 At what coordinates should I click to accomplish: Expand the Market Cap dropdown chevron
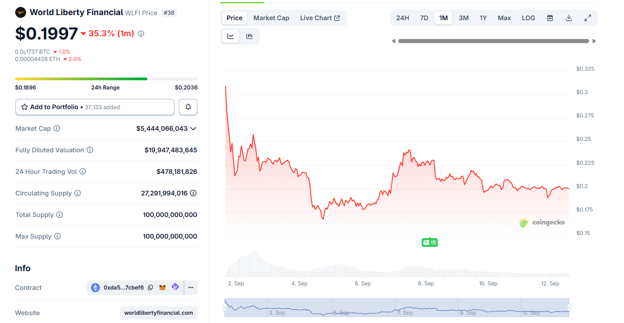tap(193, 128)
